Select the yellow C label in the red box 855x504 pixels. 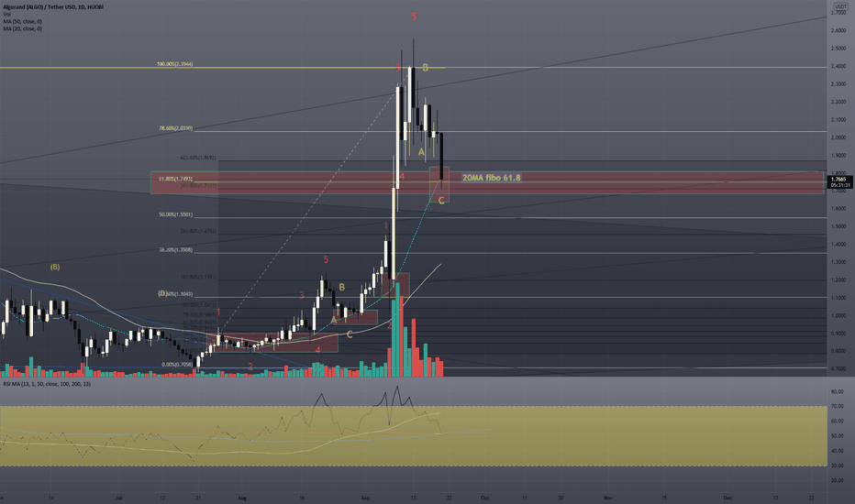[441, 201]
